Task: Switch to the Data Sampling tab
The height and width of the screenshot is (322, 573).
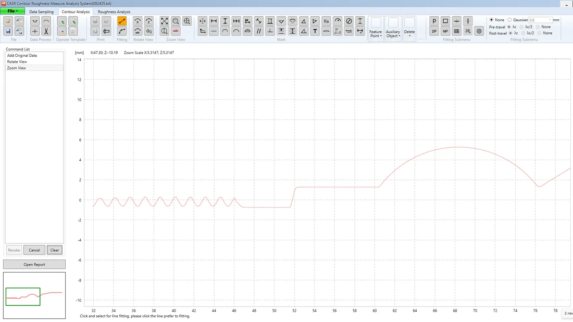Action: click(41, 11)
